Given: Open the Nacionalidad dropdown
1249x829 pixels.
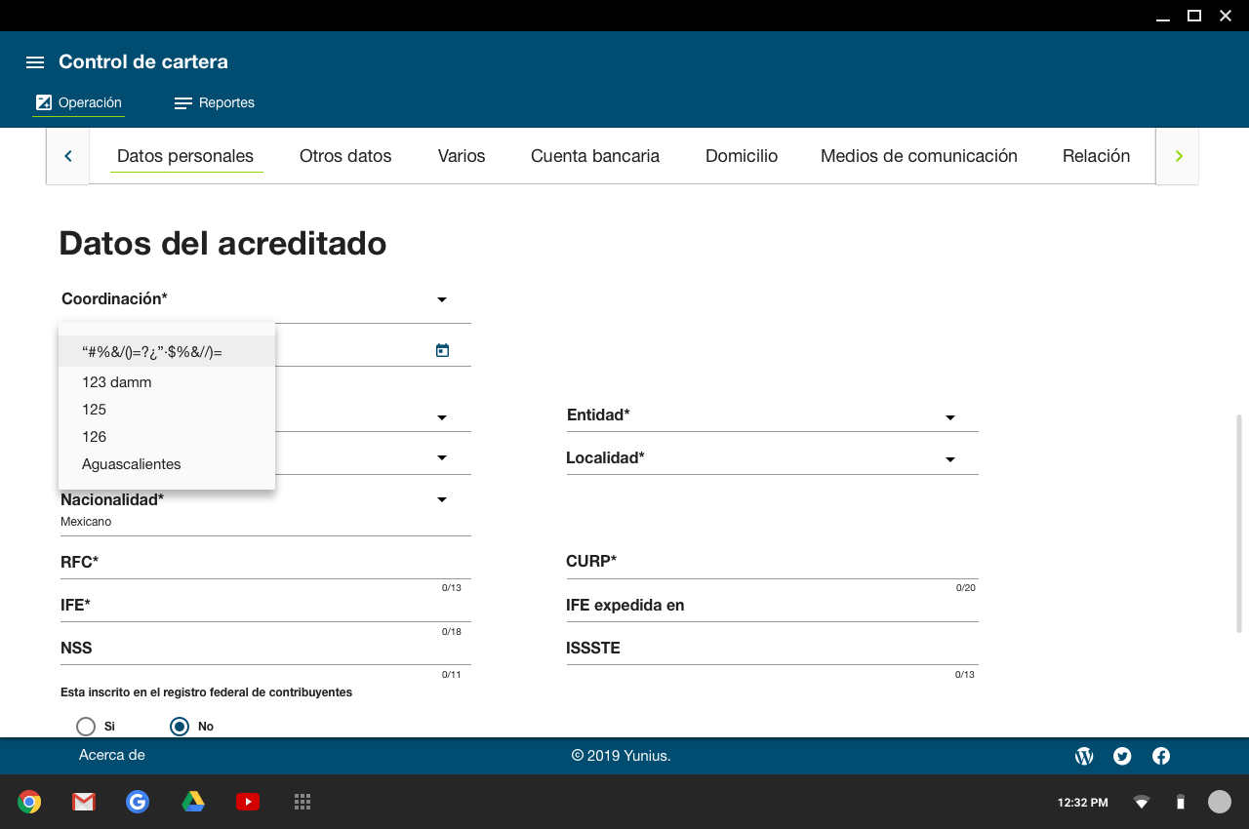Looking at the screenshot, I should [x=441, y=500].
